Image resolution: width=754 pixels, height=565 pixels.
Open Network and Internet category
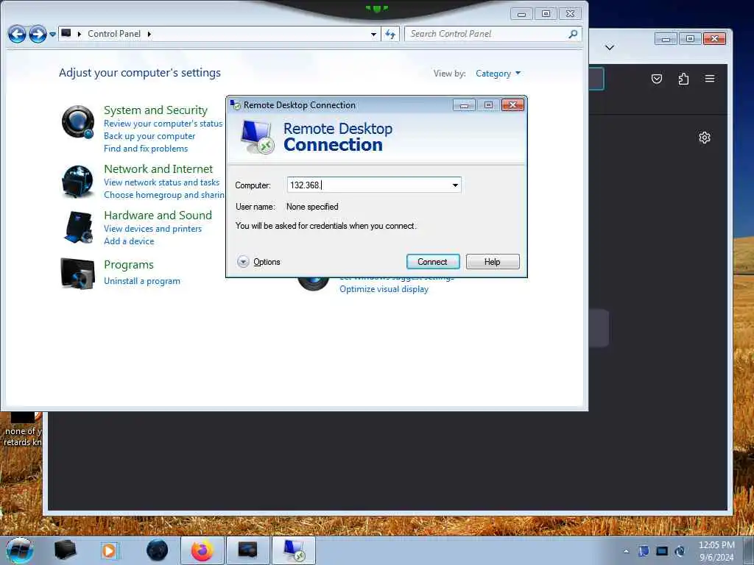pyautogui.click(x=158, y=169)
